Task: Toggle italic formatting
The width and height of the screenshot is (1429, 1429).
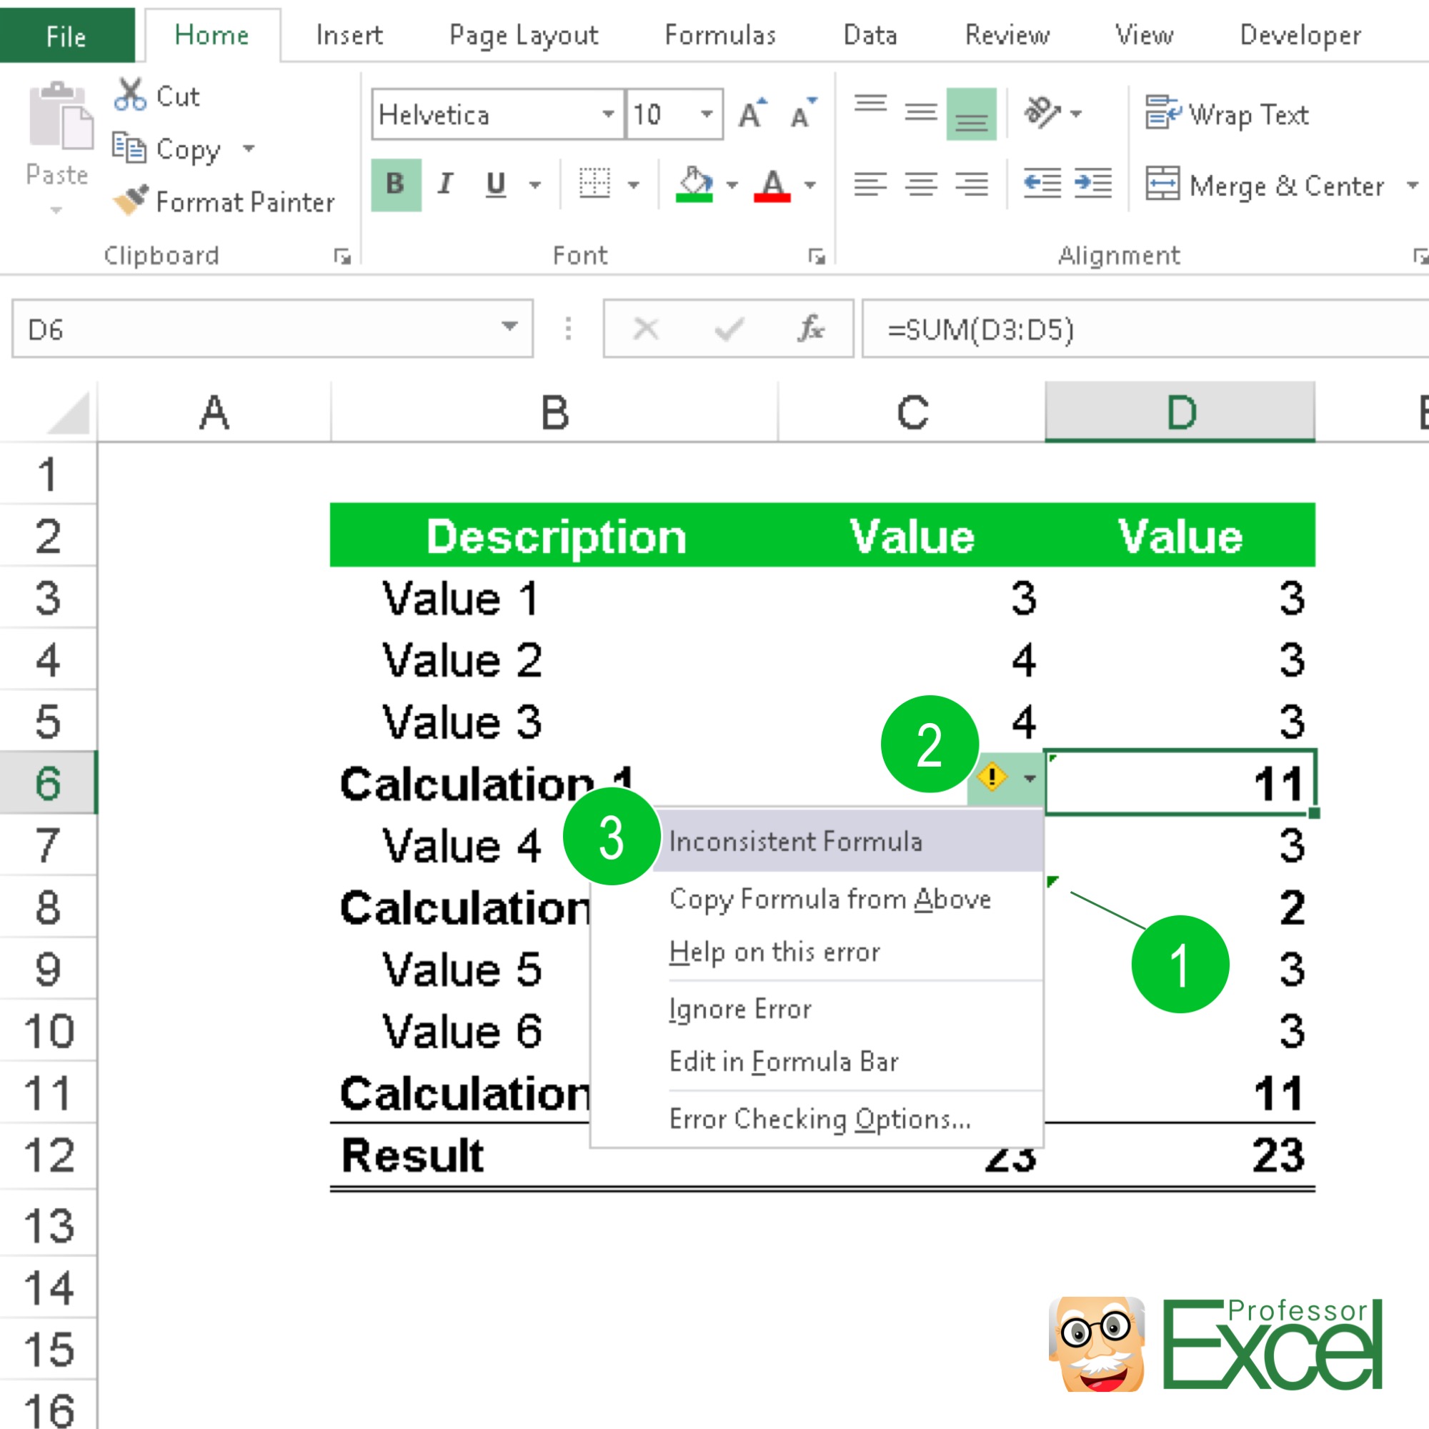Action: pyautogui.click(x=444, y=184)
